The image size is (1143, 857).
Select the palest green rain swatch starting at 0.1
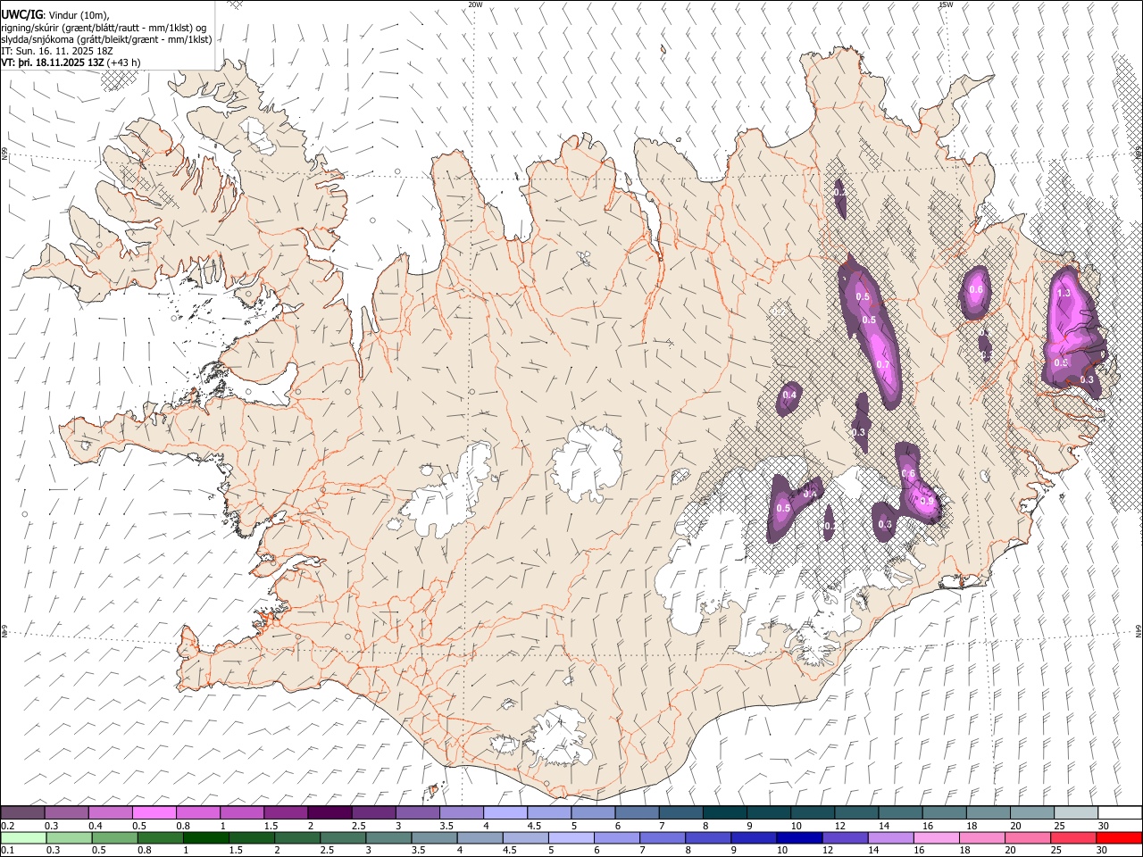click(x=23, y=837)
